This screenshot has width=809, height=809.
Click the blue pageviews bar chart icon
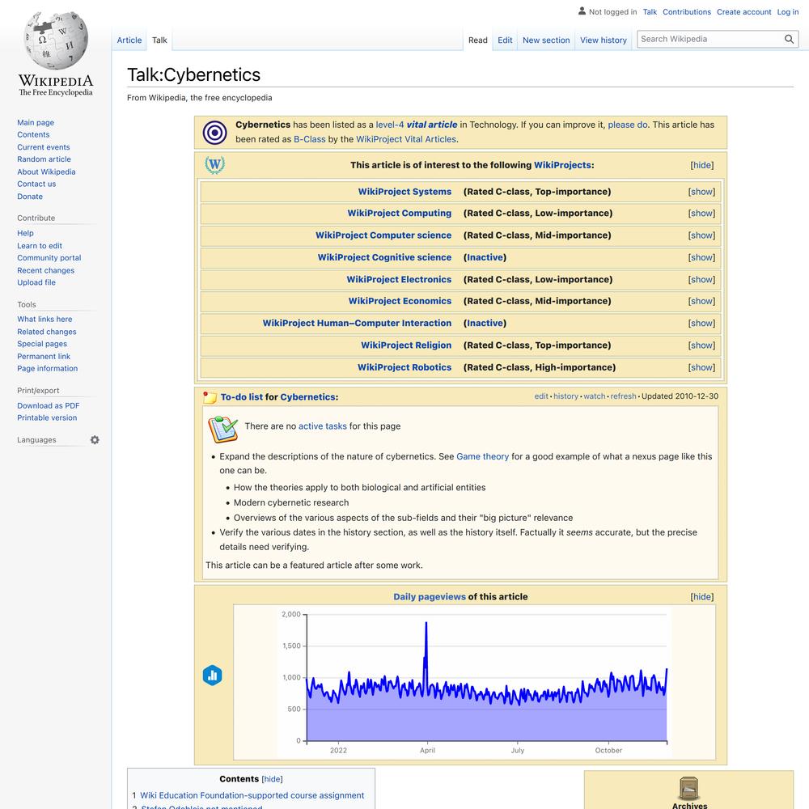point(213,675)
